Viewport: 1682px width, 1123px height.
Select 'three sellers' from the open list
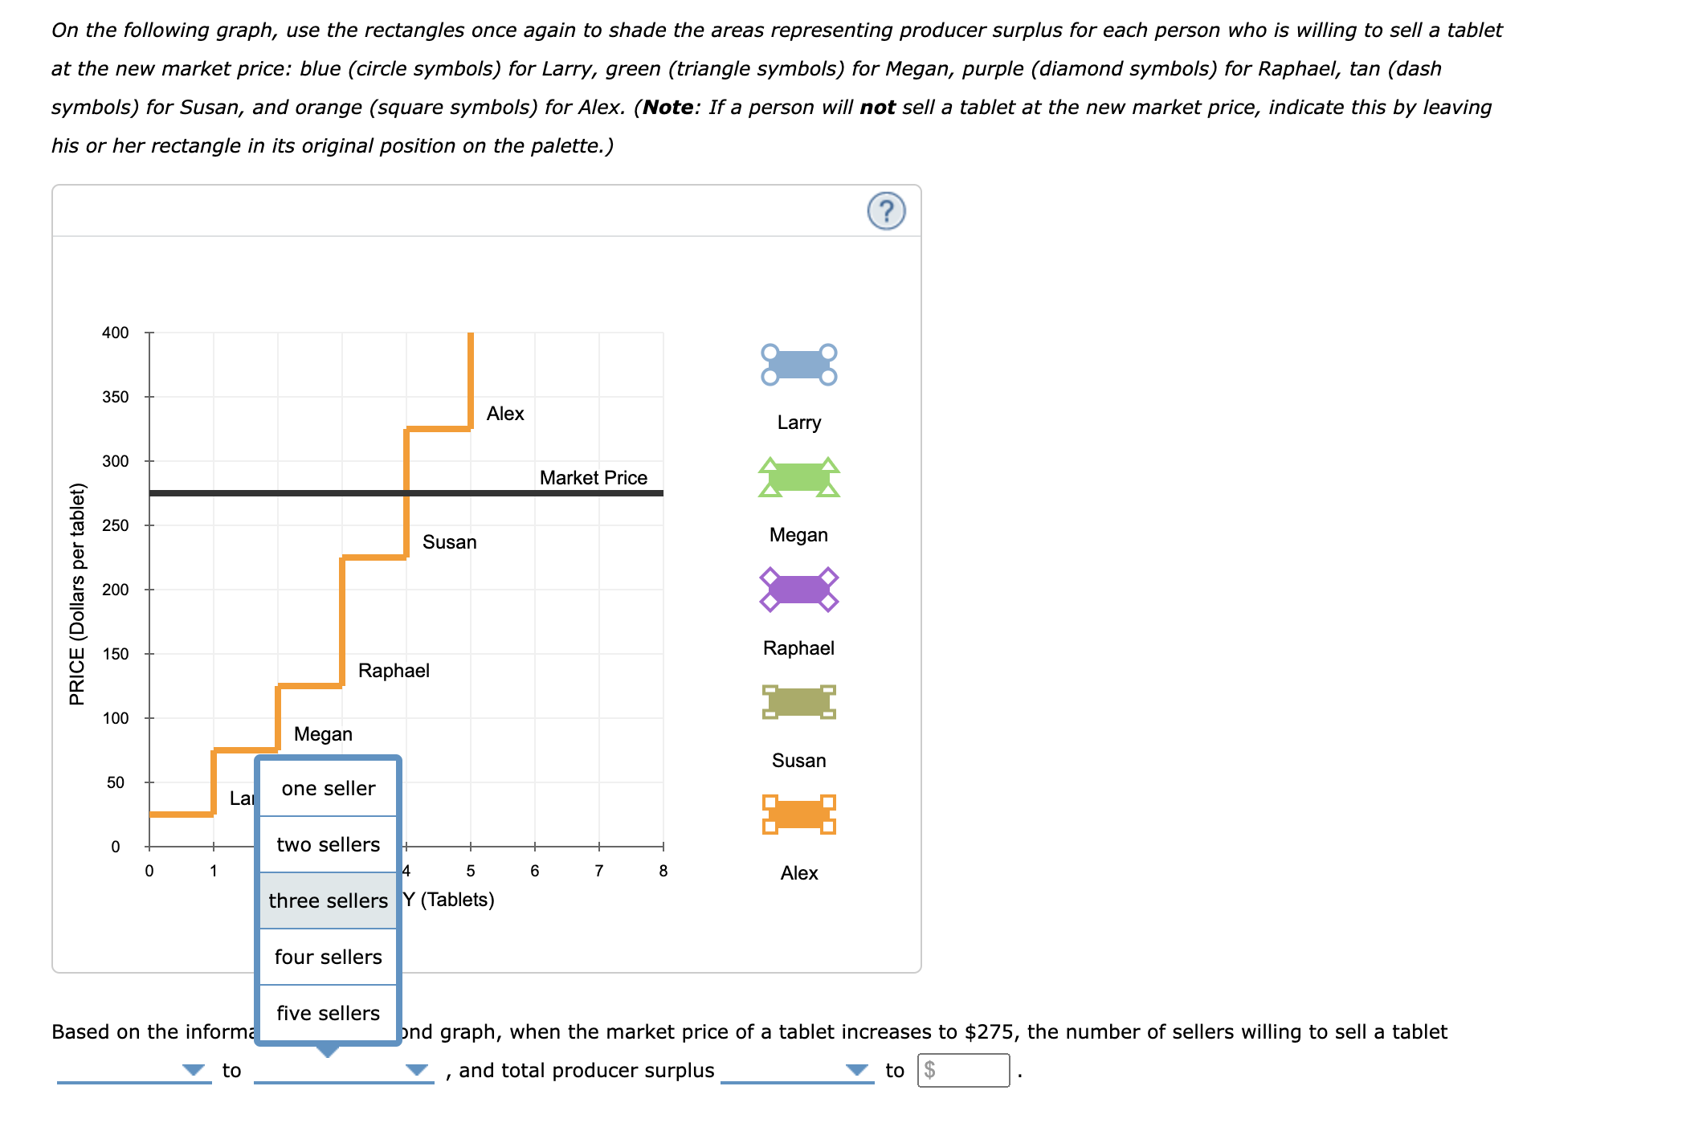(x=328, y=900)
